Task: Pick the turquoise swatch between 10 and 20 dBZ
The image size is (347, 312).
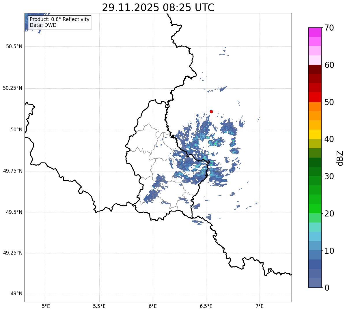Action: [x=315, y=227]
